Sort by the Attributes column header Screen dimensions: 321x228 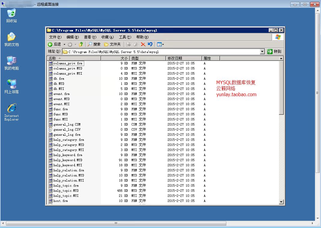211,58
